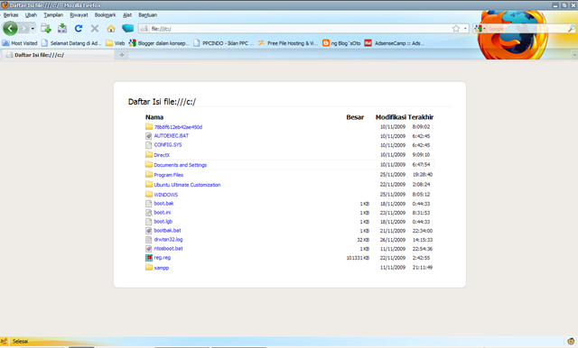Open the Ubuntu Ultimate Customization folder

187,185
